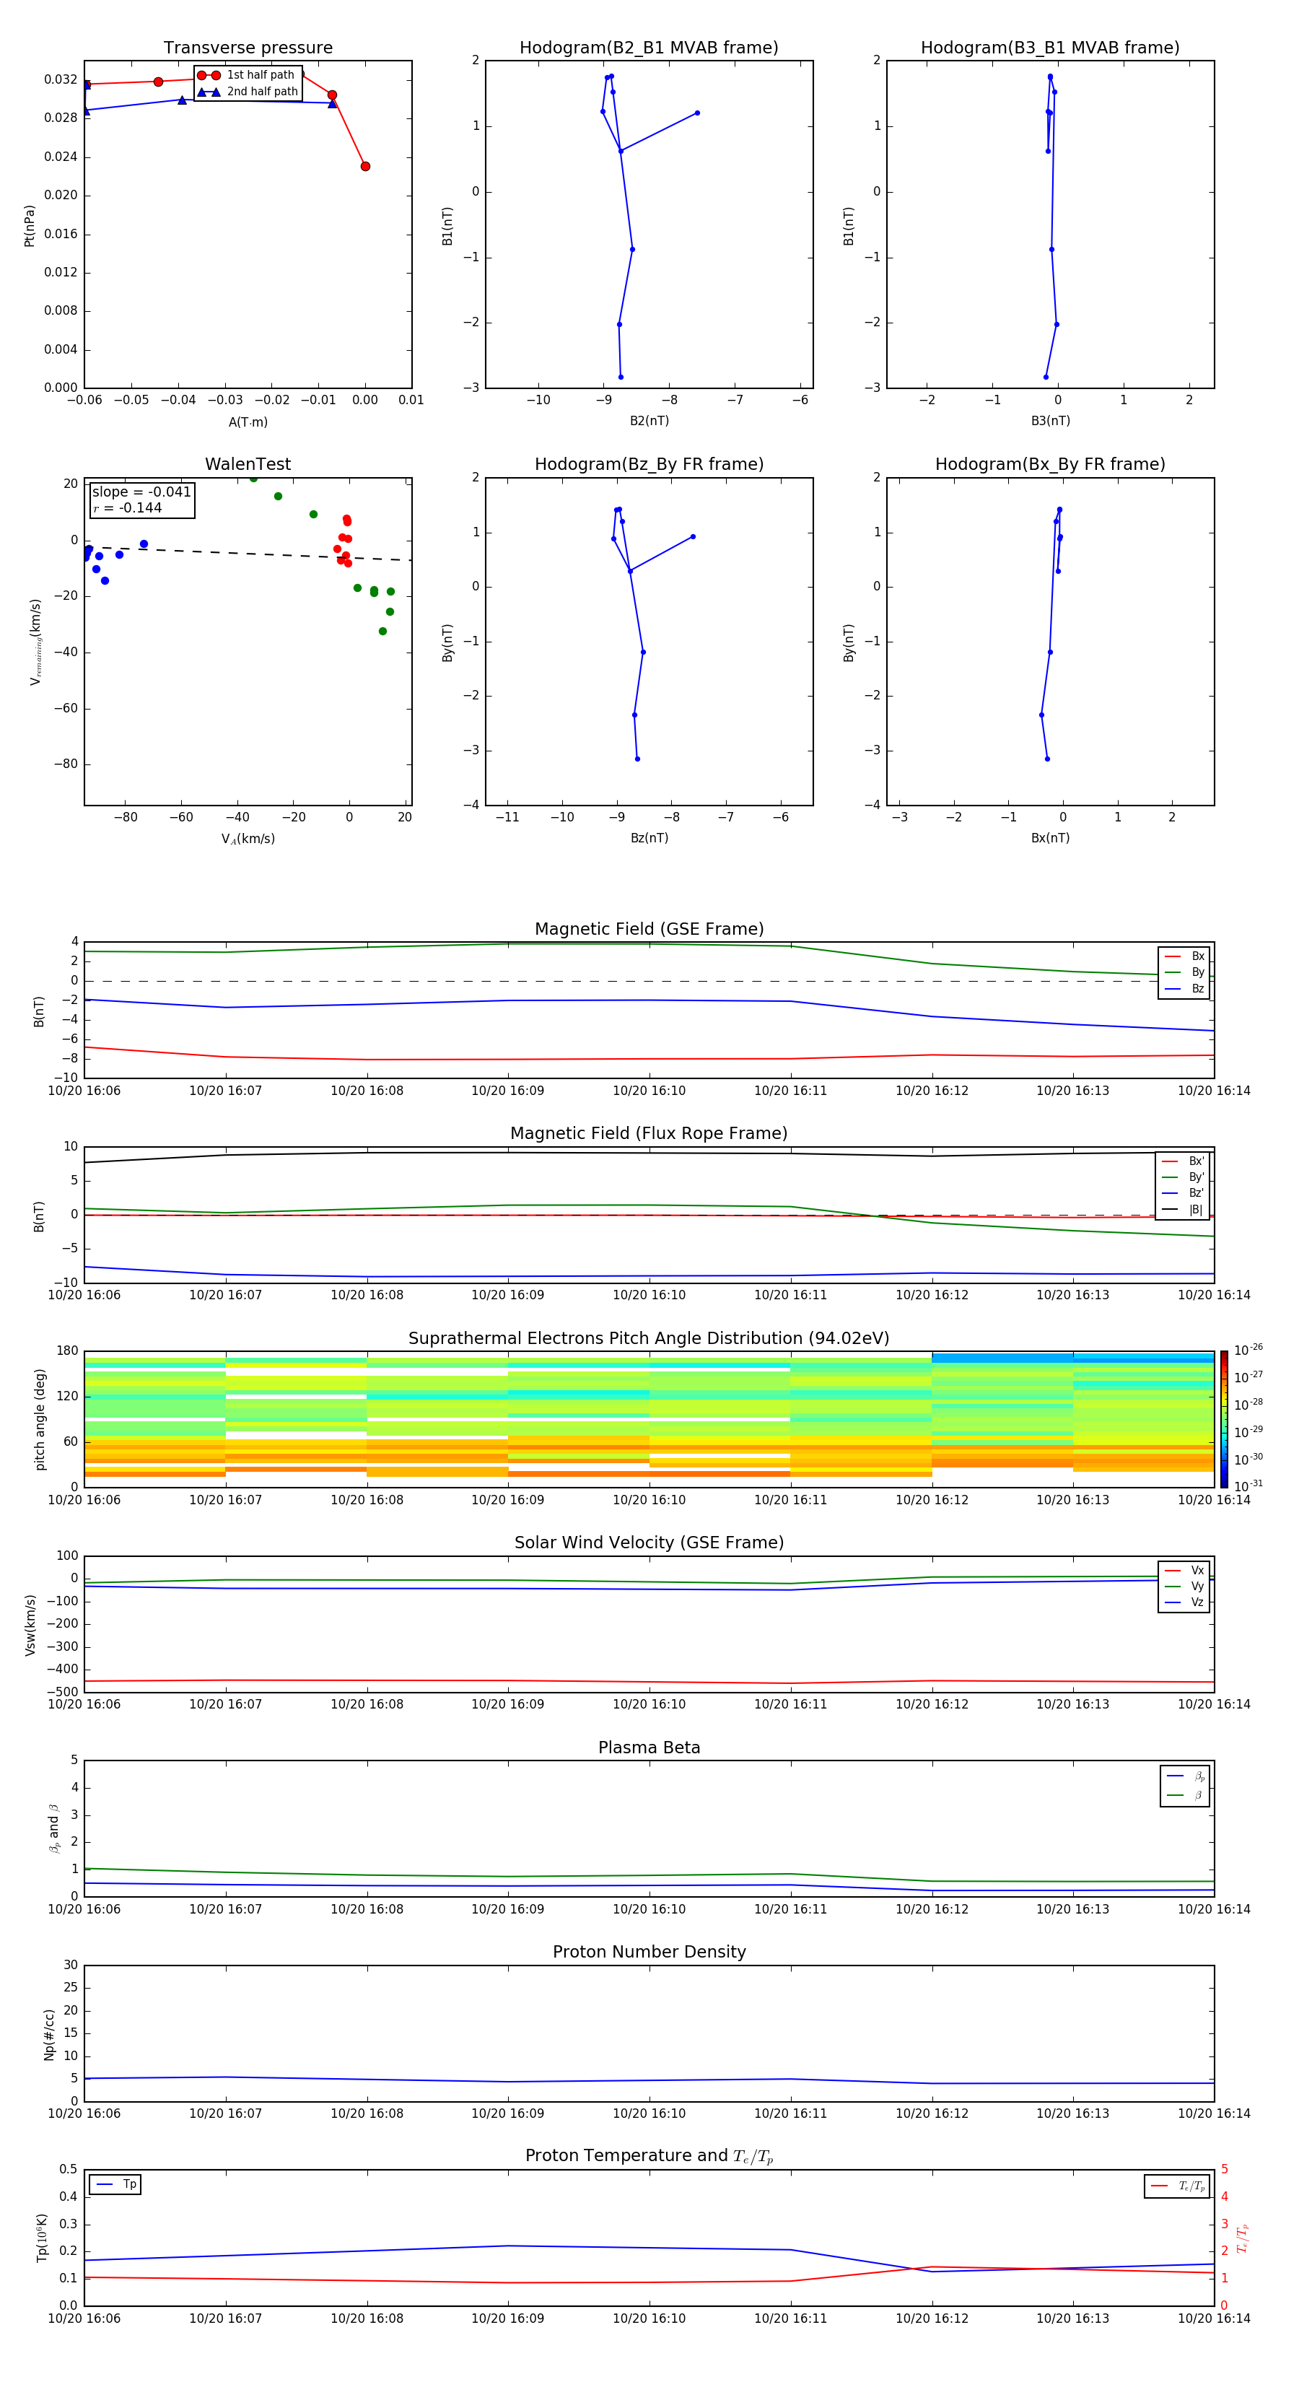Click the "r = -0.144" annotation
Screen dimensions: 1299x2382
pos(128,507)
